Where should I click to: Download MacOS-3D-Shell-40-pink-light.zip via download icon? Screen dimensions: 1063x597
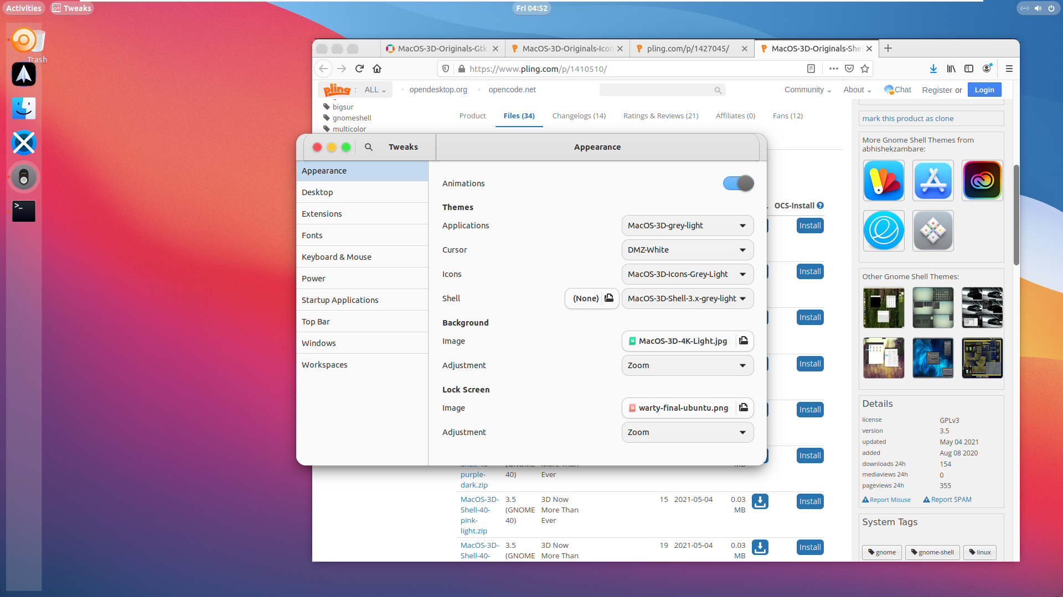[x=760, y=501]
